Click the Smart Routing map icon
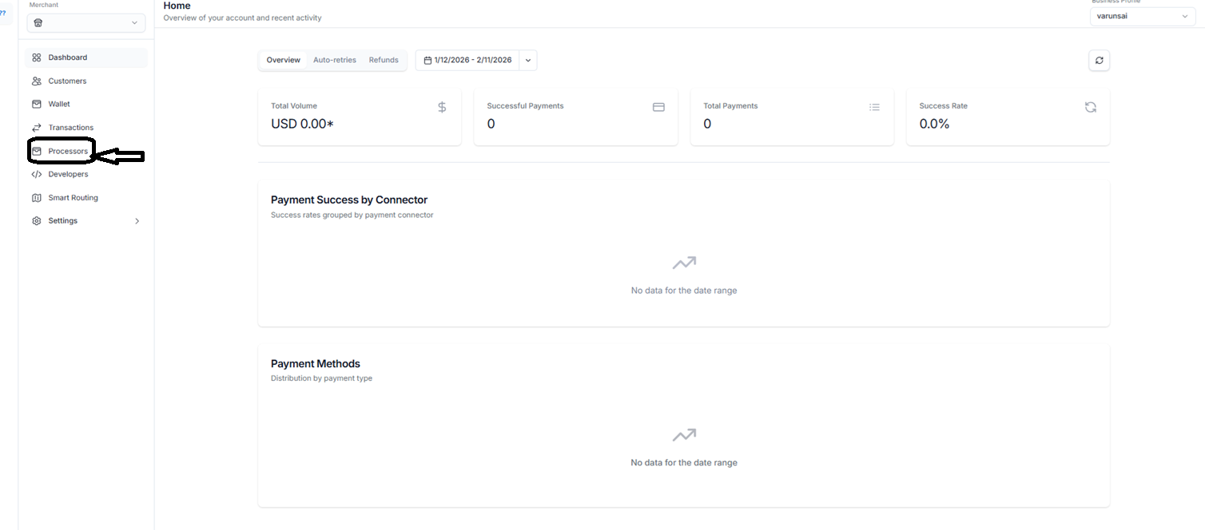 [37, 198]
